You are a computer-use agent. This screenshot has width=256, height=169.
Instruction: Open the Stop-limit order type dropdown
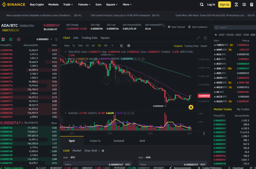pyautogui.click(x=92, y=150)
